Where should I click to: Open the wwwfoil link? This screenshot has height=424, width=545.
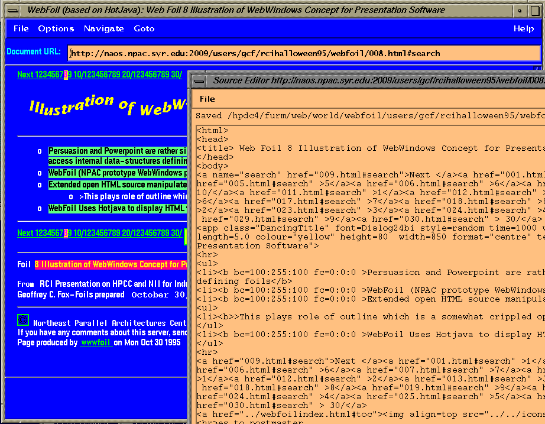[x=96, y=342]
